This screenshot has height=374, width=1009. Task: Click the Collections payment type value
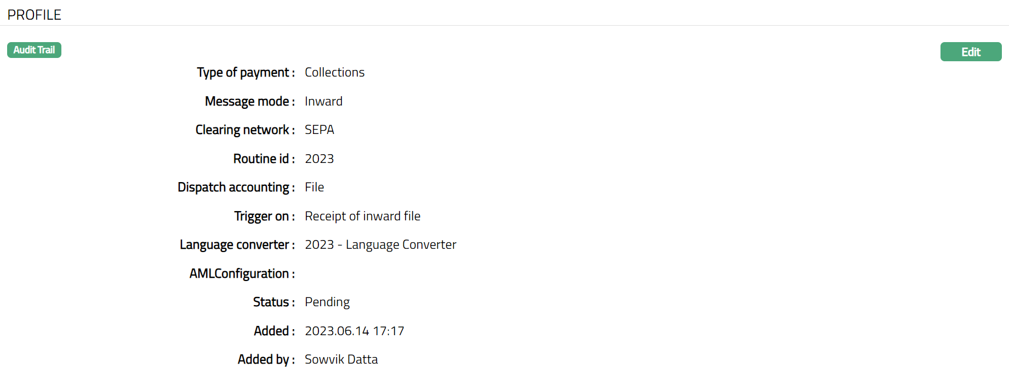334,72
